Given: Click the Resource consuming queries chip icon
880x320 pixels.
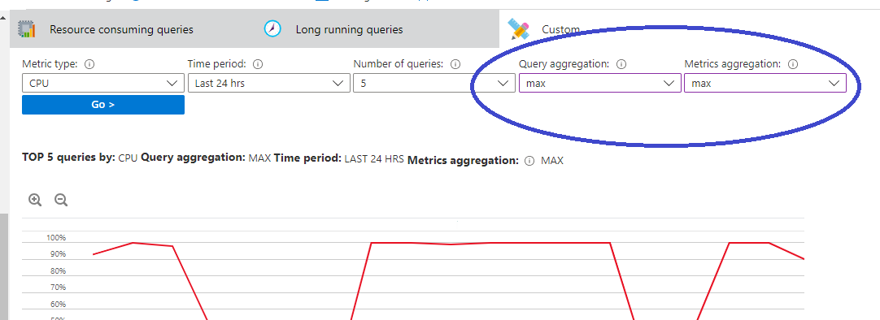Looking at the screenshot, I should 26,29.
